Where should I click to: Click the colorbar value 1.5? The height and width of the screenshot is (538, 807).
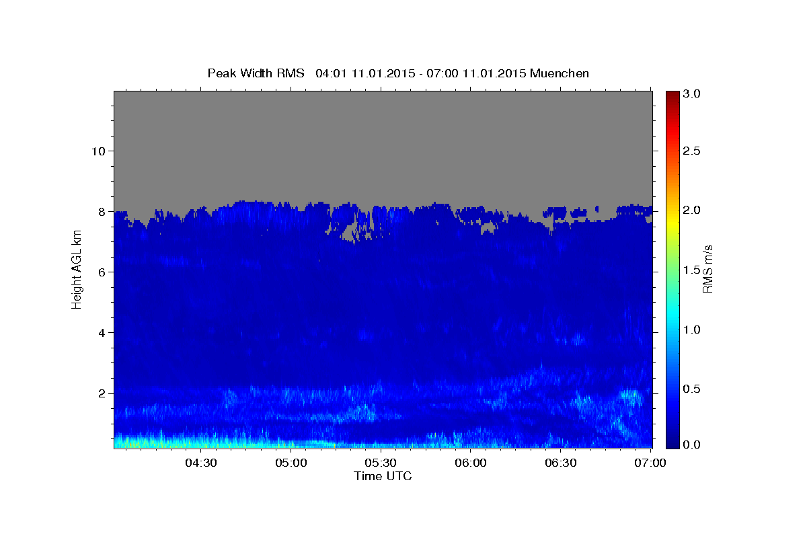click(692, 270)
